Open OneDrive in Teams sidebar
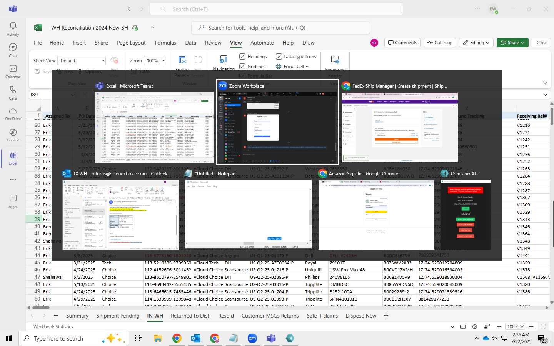The height and width of the screenshot is (346, 554). (13, 114)
